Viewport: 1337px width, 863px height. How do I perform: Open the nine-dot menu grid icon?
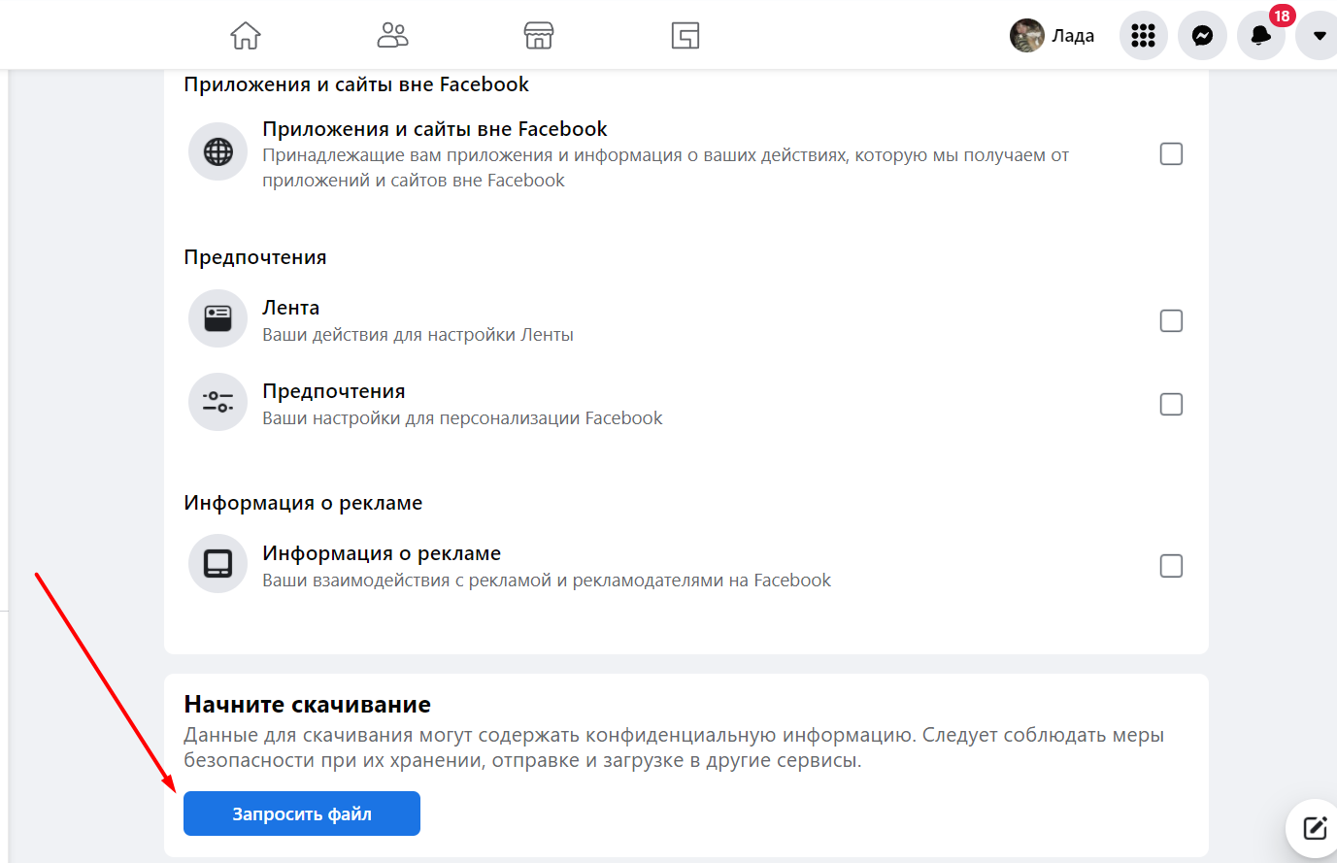click(x=1144, y=36)
